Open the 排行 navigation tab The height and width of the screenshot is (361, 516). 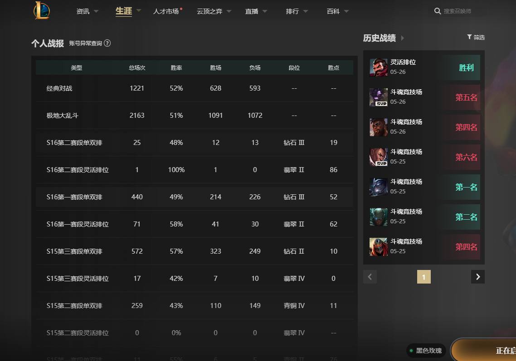[x=292, y=11]
